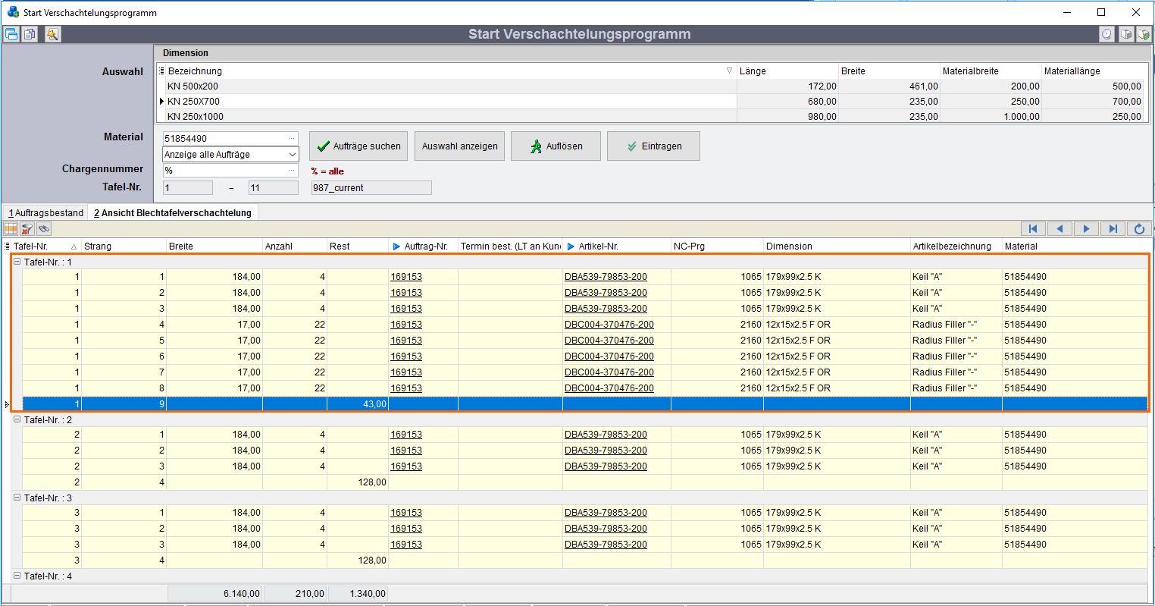
Task: Sort by the Auftrag-Nr. column header
Action: coord(424,246)
